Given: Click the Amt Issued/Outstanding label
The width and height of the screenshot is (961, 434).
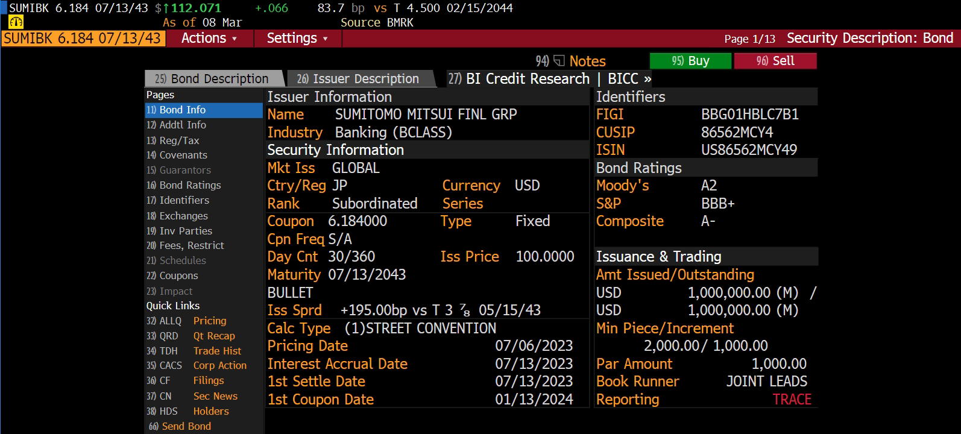Looking at the screenshot, I should [x=675, y=275].
